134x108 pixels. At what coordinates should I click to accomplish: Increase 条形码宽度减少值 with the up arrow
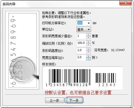[x=88, y=35]
